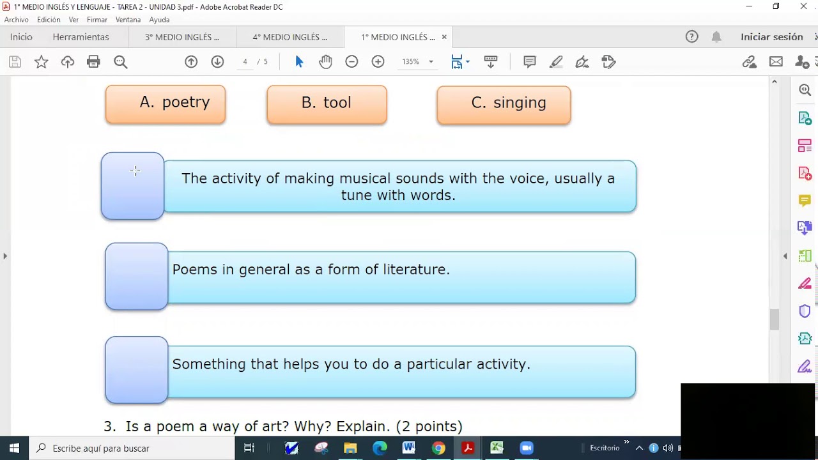Open Excel from the taskbar
818x460 pixels.
(x=497, y=448)
